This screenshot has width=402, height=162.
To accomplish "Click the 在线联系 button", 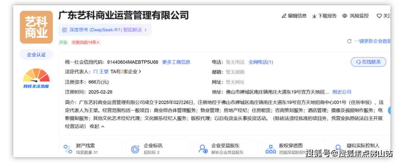I will (x=368, y=62).
